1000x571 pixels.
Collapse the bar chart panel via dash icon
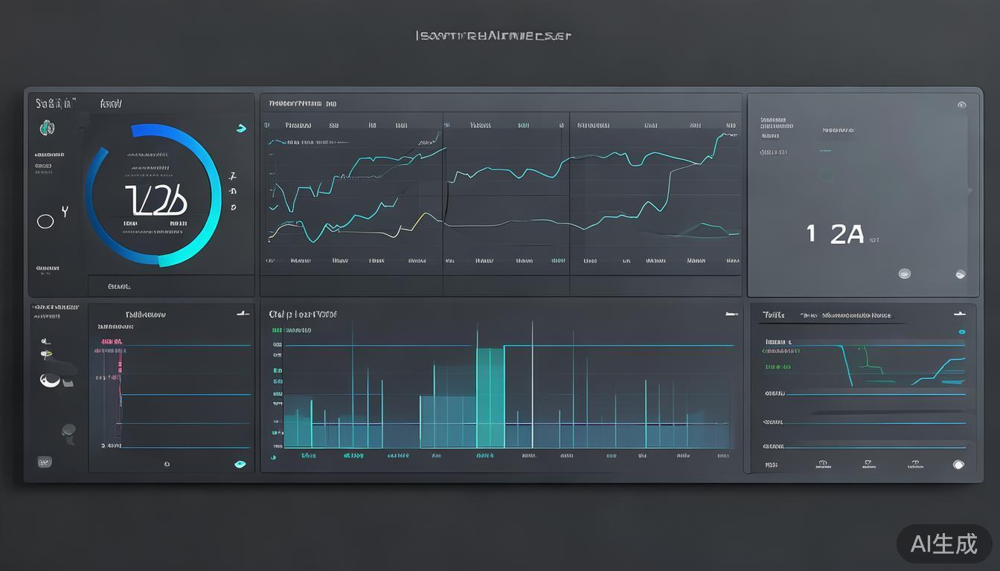tap(731, 314)
